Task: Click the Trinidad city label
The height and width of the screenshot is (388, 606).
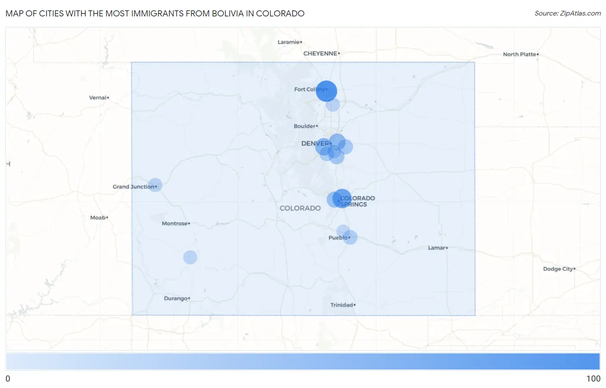Action: coord(342,305)
